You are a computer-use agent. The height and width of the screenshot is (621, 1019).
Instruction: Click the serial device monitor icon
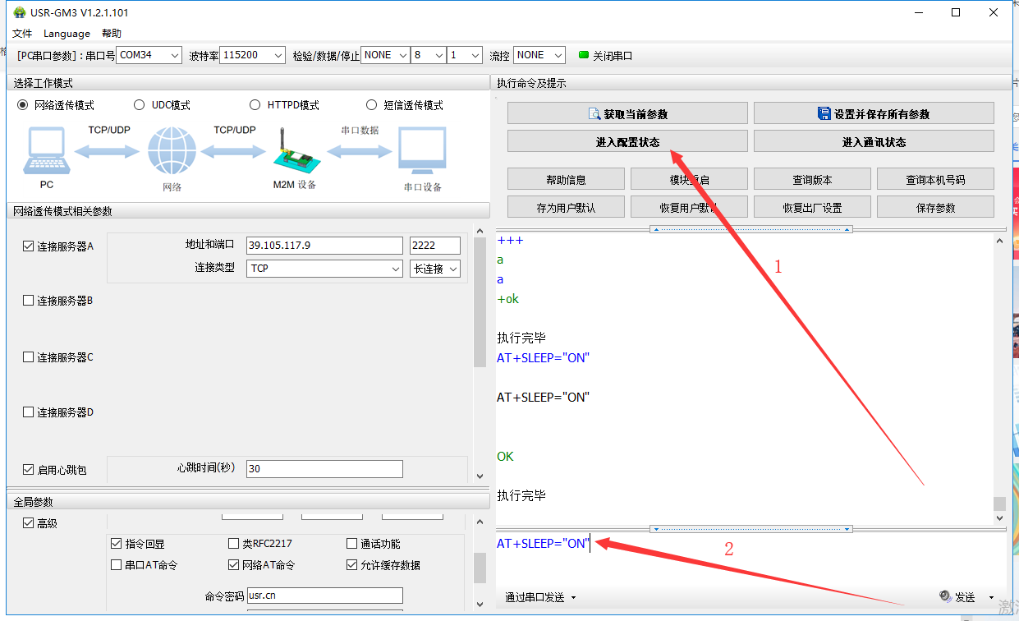422,152
